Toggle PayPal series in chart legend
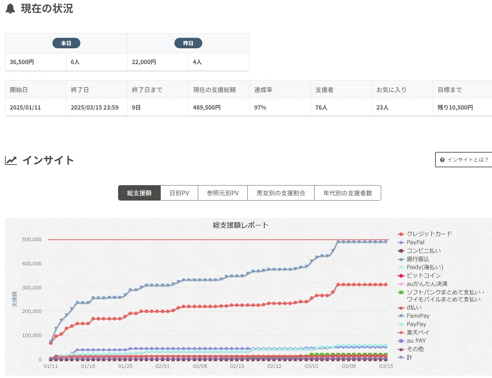 [x=415, y=242]
